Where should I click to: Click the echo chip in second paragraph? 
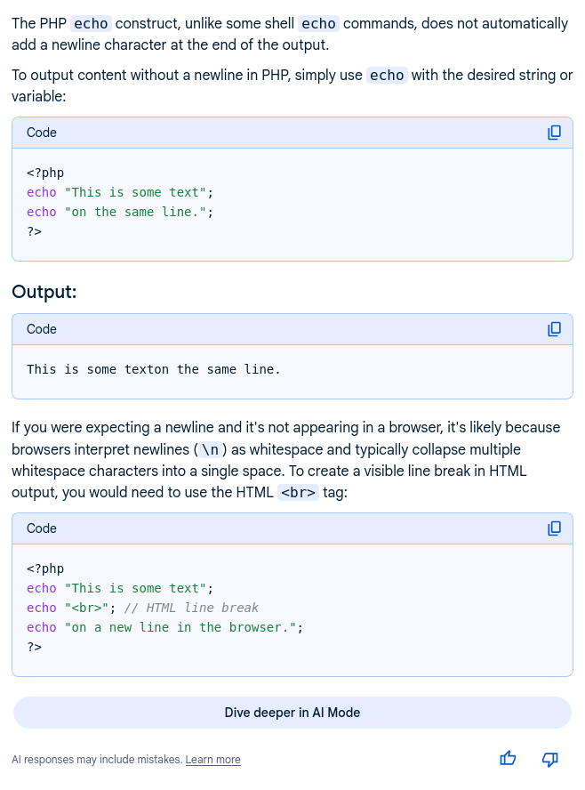[x=387, y=76]
